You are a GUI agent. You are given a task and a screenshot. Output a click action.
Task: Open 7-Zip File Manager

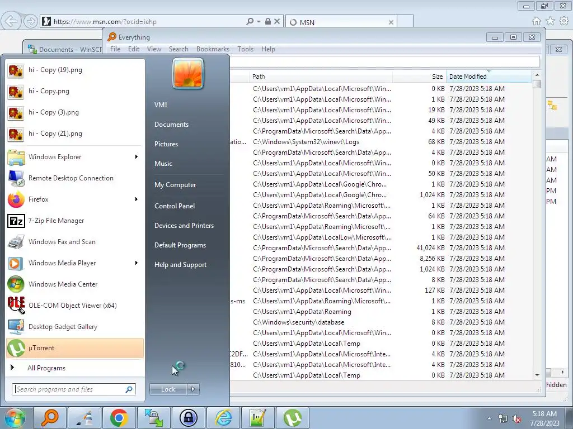pyautogui.click(x=75, y=220)
